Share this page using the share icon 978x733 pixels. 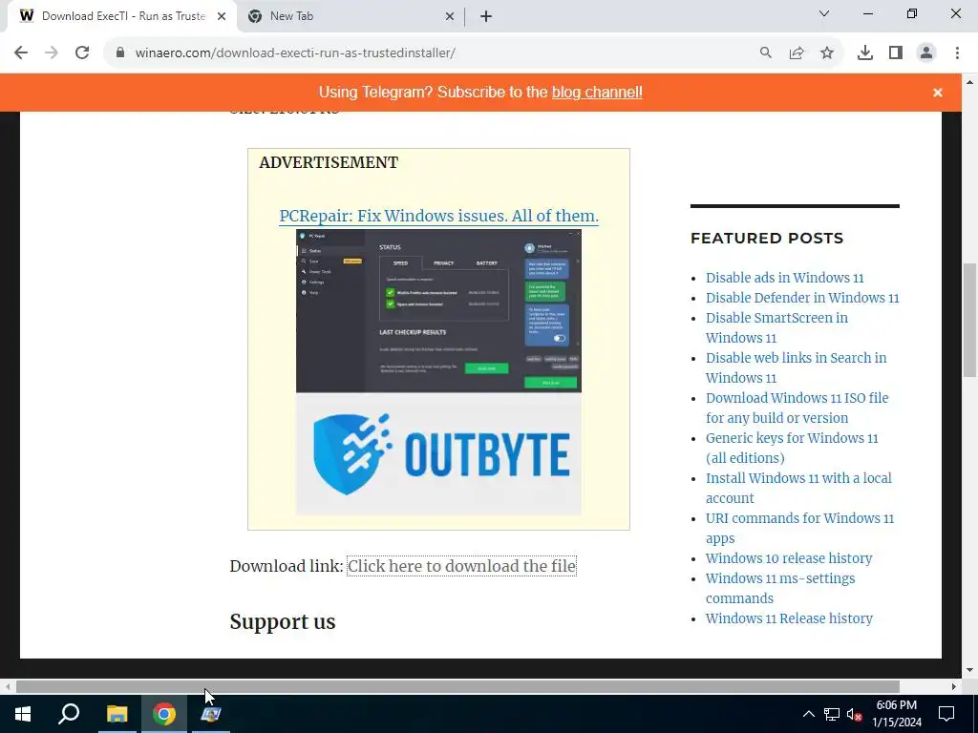click(797, 53)
